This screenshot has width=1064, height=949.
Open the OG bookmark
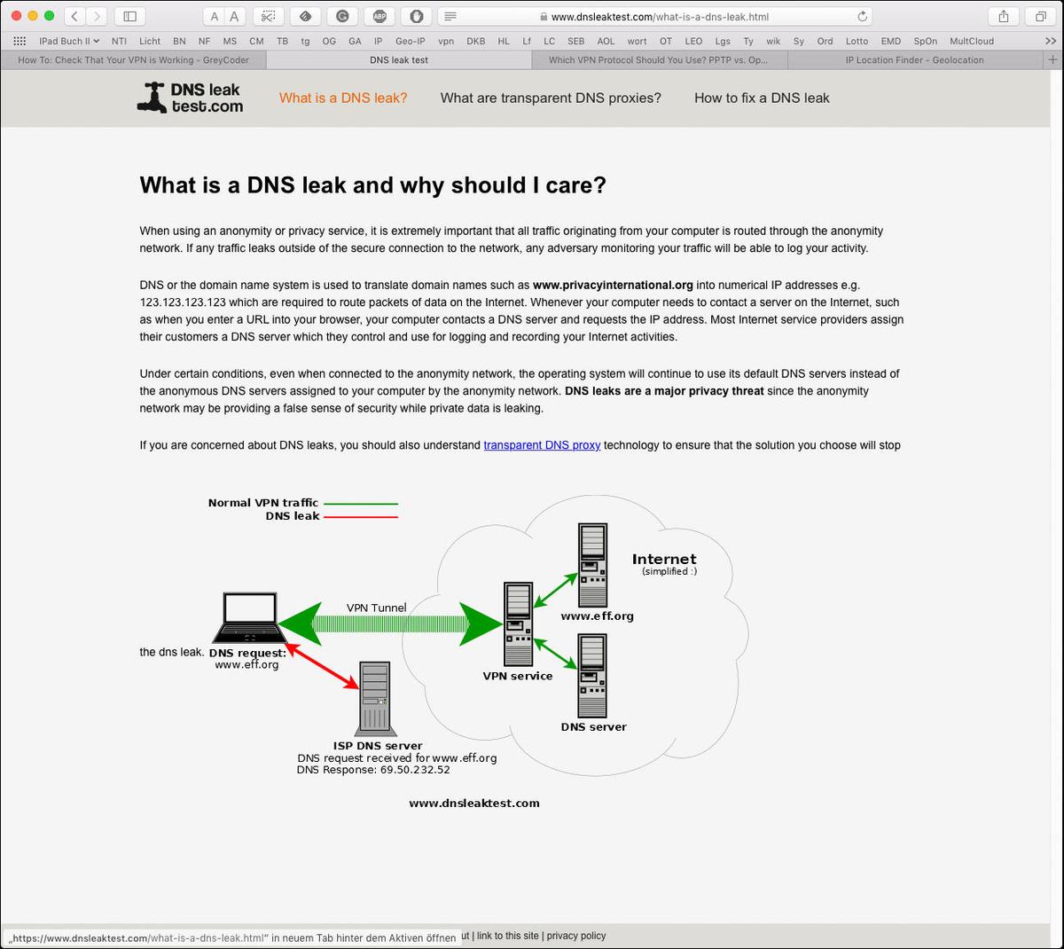[329, 41]
